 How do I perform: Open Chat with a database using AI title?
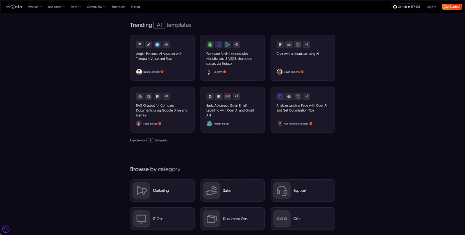pos(298,54)
